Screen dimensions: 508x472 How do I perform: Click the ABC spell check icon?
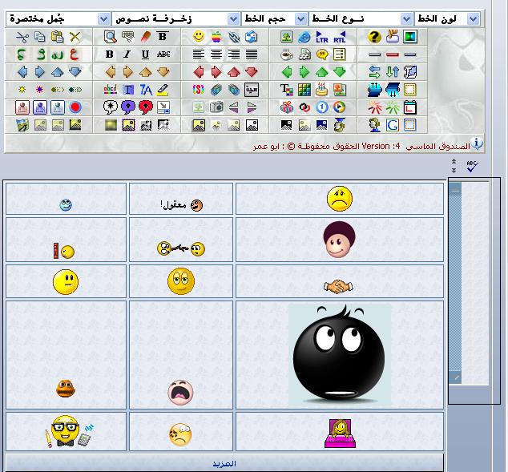472,166
